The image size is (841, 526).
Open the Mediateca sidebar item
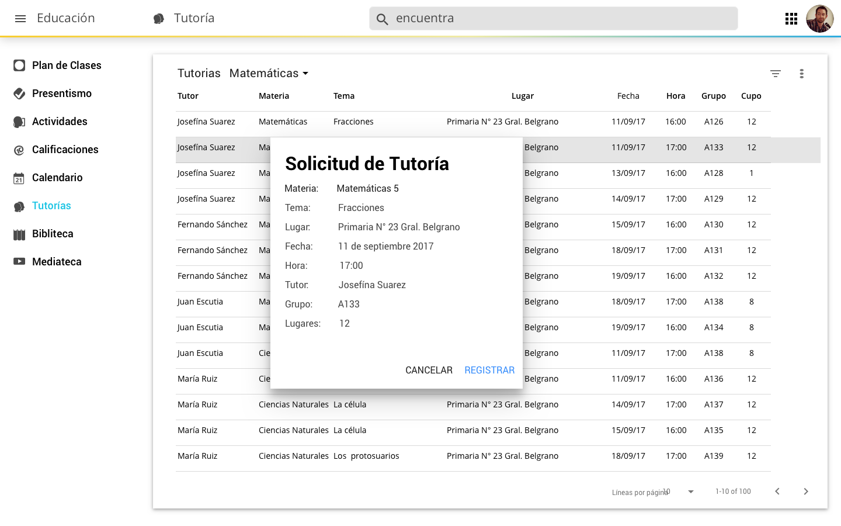pos(56,262)
